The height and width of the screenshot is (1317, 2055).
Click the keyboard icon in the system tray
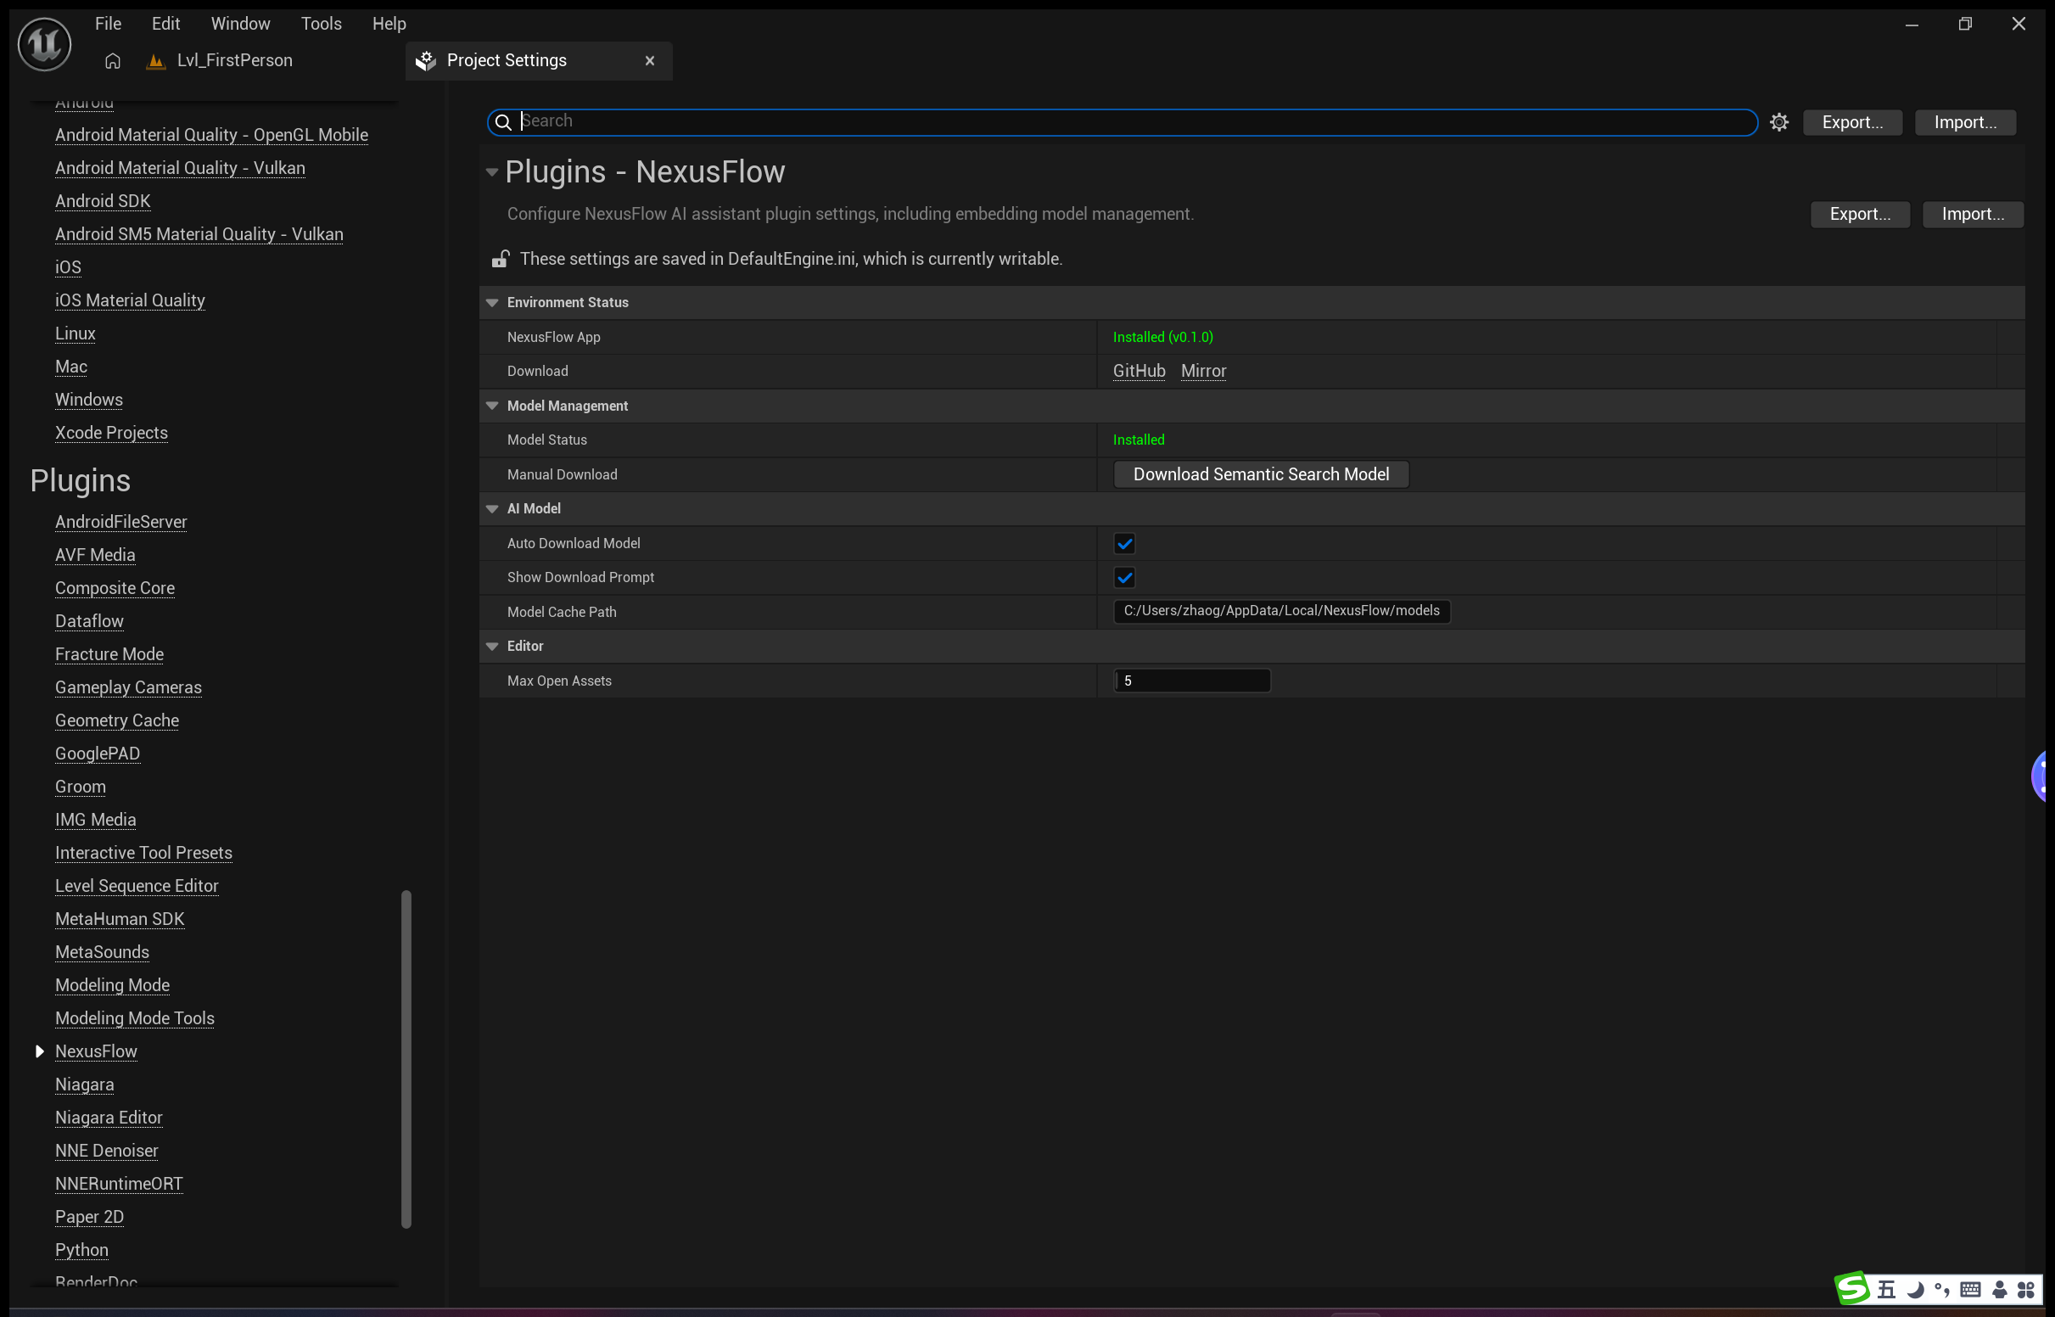(x=1968, y=1290)
